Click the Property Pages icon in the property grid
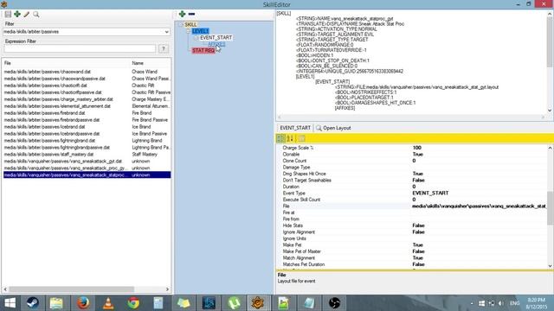 (x=301, y=138)
